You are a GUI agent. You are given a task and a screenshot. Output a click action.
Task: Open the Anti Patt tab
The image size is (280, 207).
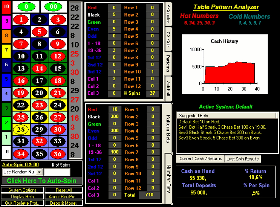168,89
